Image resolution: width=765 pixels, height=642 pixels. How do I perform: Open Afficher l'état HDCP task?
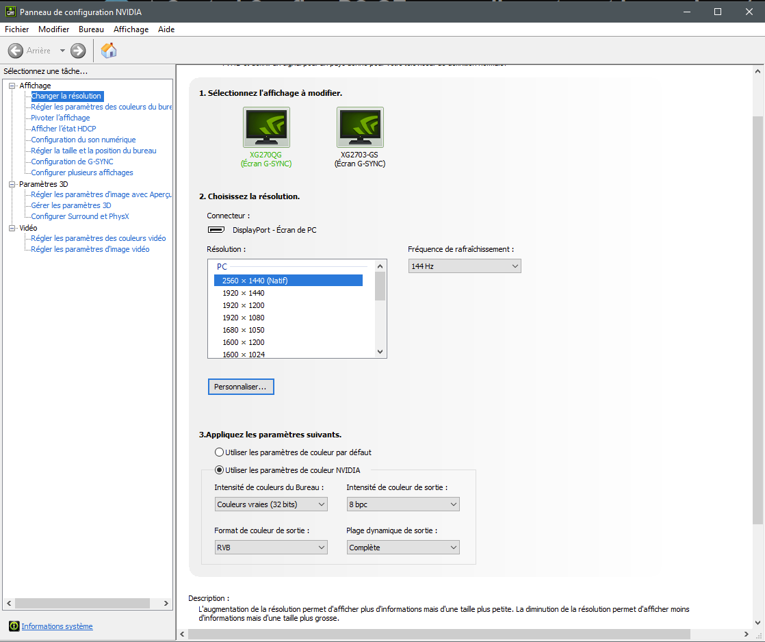pyautogui.click(x=64, y=129)
